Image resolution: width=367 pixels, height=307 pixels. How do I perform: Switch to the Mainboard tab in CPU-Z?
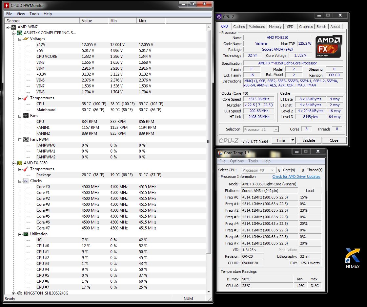(x=257, y=27)
